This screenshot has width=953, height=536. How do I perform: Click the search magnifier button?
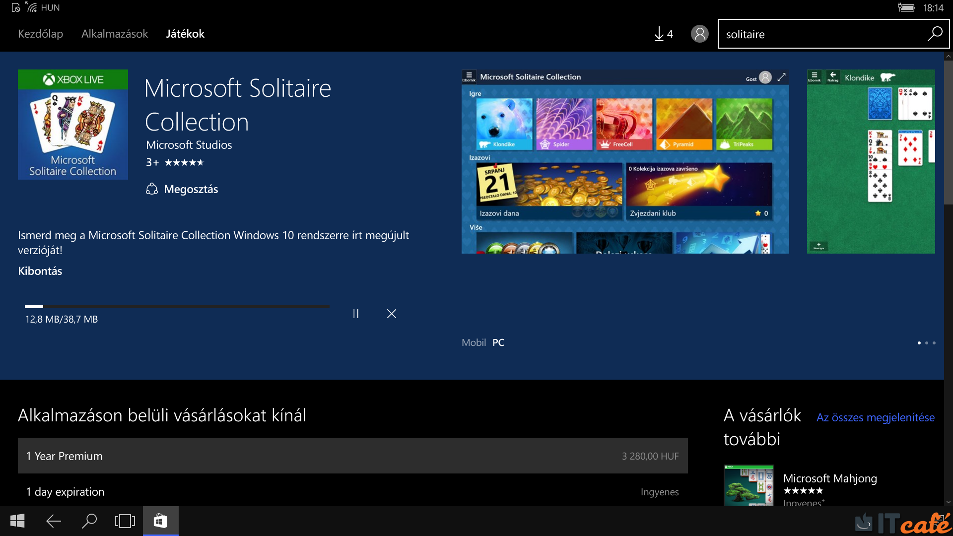coord(935,34)
